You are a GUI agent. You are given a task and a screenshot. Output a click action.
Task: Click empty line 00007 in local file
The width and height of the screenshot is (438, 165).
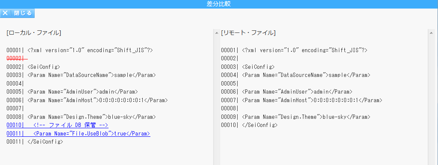(x=15, y=109)
